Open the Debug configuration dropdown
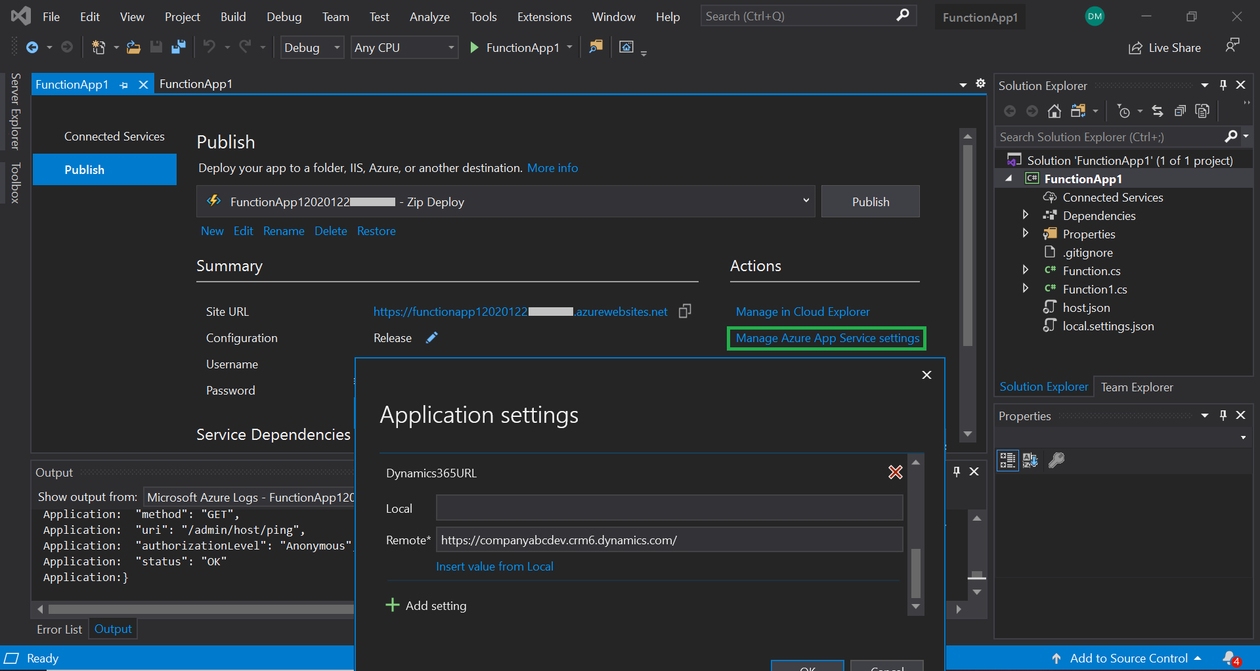The width and height of the screenshot is (1260, 671). tap(313, 47)
